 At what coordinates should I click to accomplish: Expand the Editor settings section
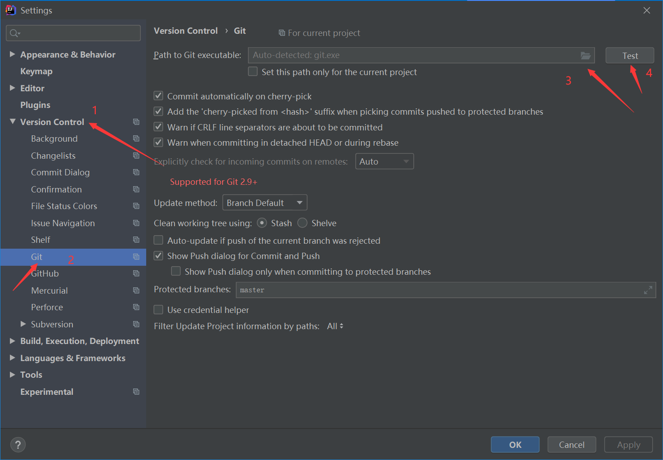point(13,88)
